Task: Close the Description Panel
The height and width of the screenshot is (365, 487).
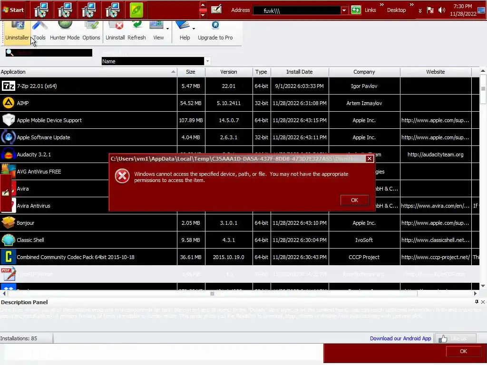Action: 483,302
